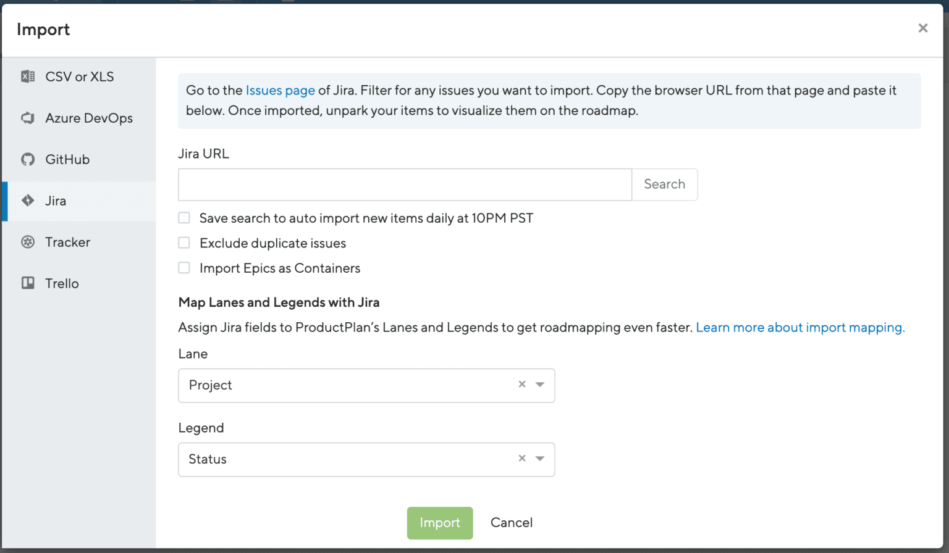The height and width of the screenshot is (553, 949).
Task: Enable daily auto import at 10PM PST
Action: coord(184,217)
